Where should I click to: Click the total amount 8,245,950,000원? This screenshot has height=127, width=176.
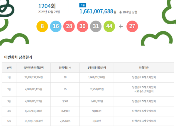tap(33, 111)
